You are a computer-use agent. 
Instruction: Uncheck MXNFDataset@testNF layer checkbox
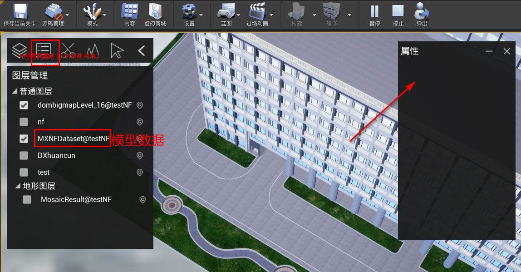(24, 138)
